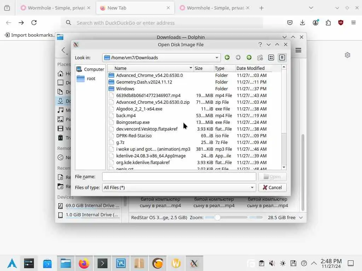This screenshot has width=362, height=271.
Task: List all browser tabs dropdown
Action: (x=311, y=8)
